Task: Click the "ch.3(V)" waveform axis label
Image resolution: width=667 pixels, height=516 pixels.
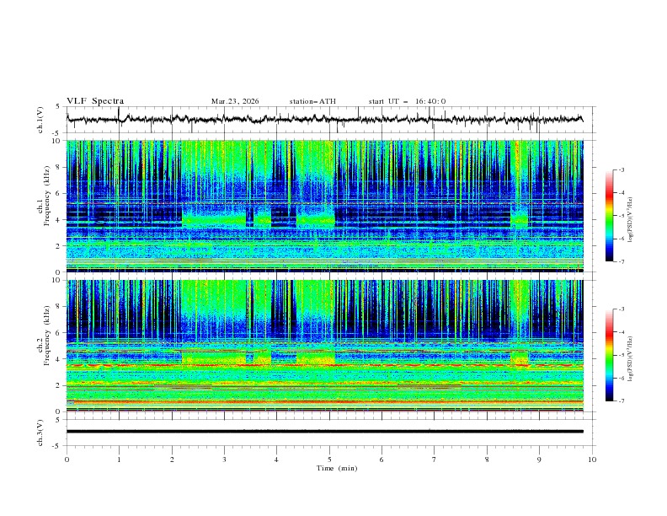Action: click(x=40, y=433)
